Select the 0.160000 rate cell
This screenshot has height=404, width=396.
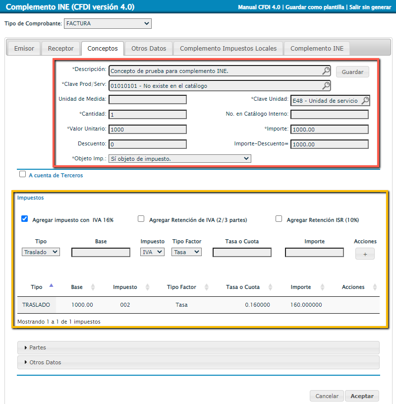[257, 305]
